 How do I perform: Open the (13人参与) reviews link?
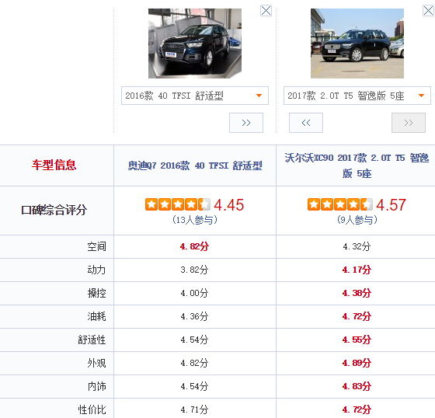(194, 220)
